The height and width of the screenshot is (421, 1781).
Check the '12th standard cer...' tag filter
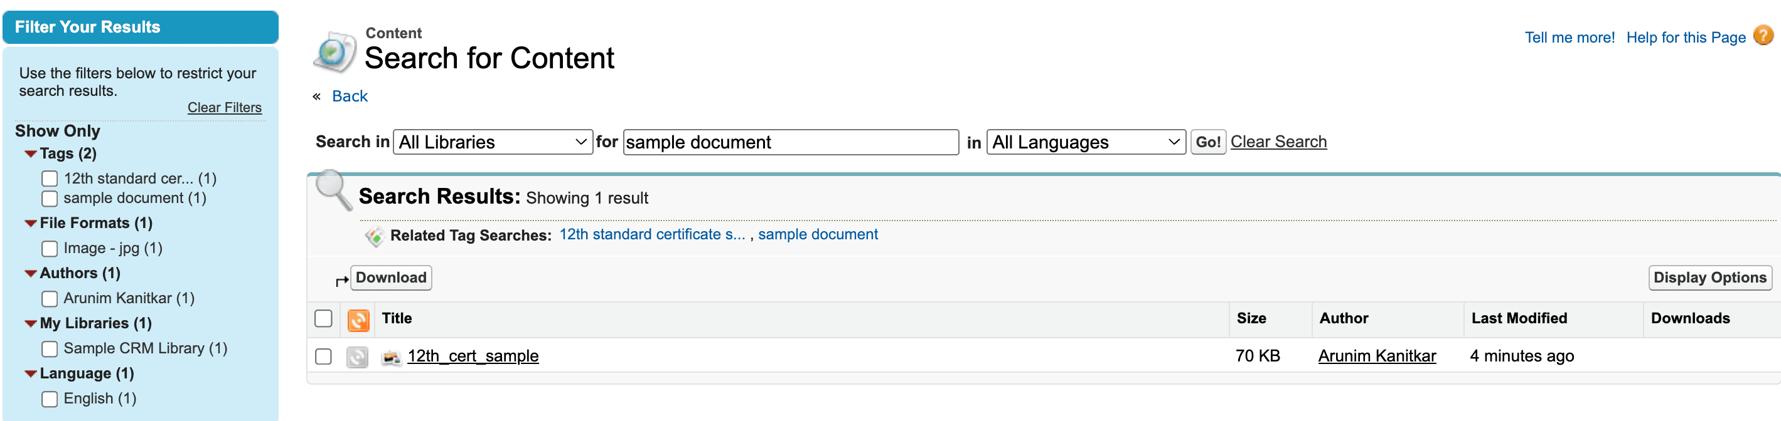tap(50, 179)
